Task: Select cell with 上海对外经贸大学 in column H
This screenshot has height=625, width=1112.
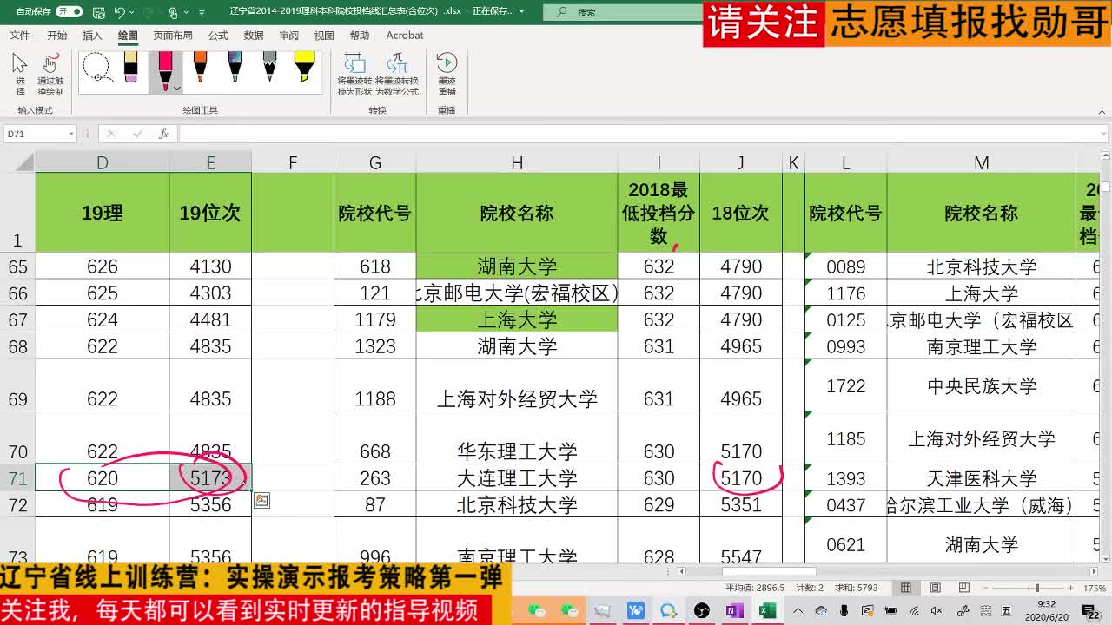Action: [x=517, y=385]
